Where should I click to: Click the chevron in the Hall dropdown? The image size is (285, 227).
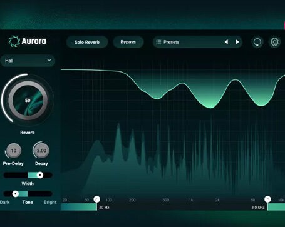[49, 60]
